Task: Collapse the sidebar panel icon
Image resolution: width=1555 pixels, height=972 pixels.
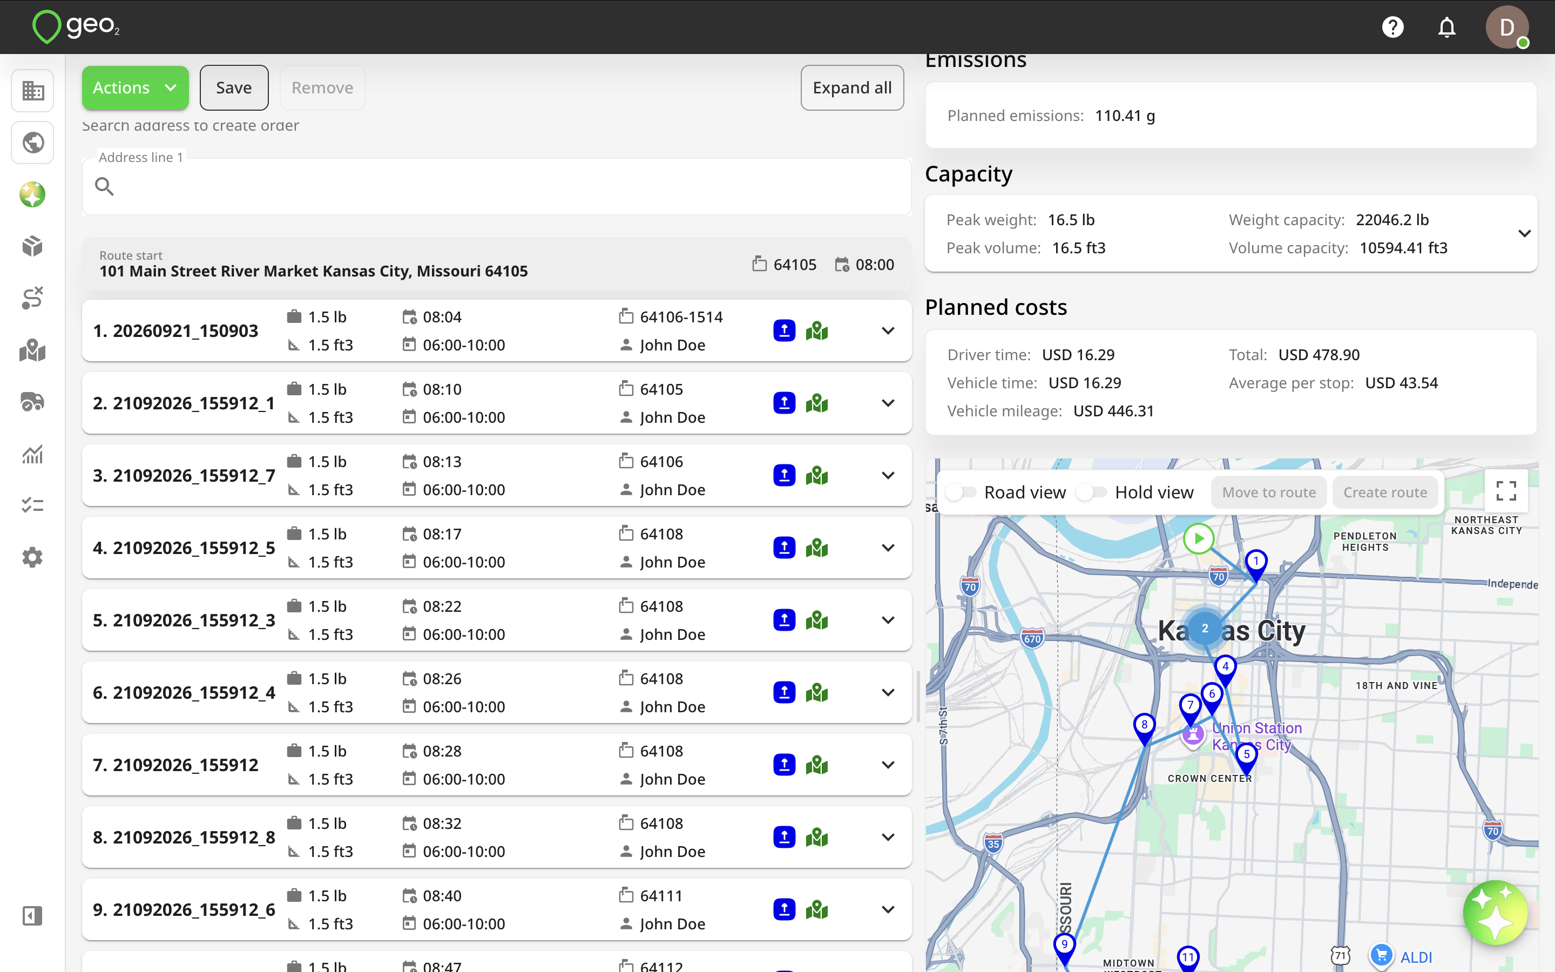Action: (x=33, y=915)
